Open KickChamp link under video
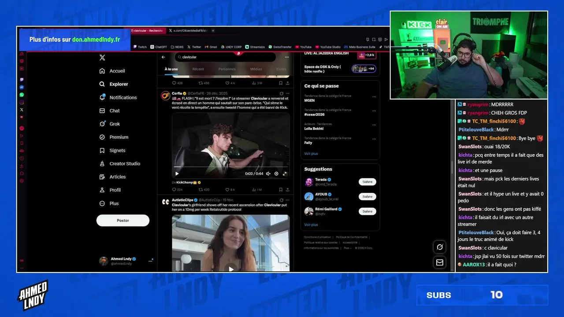 point(186,182)
